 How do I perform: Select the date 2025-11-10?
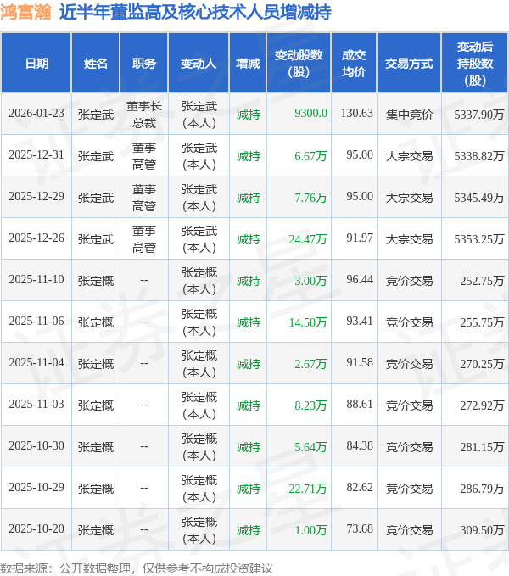(x=36, y=279)
